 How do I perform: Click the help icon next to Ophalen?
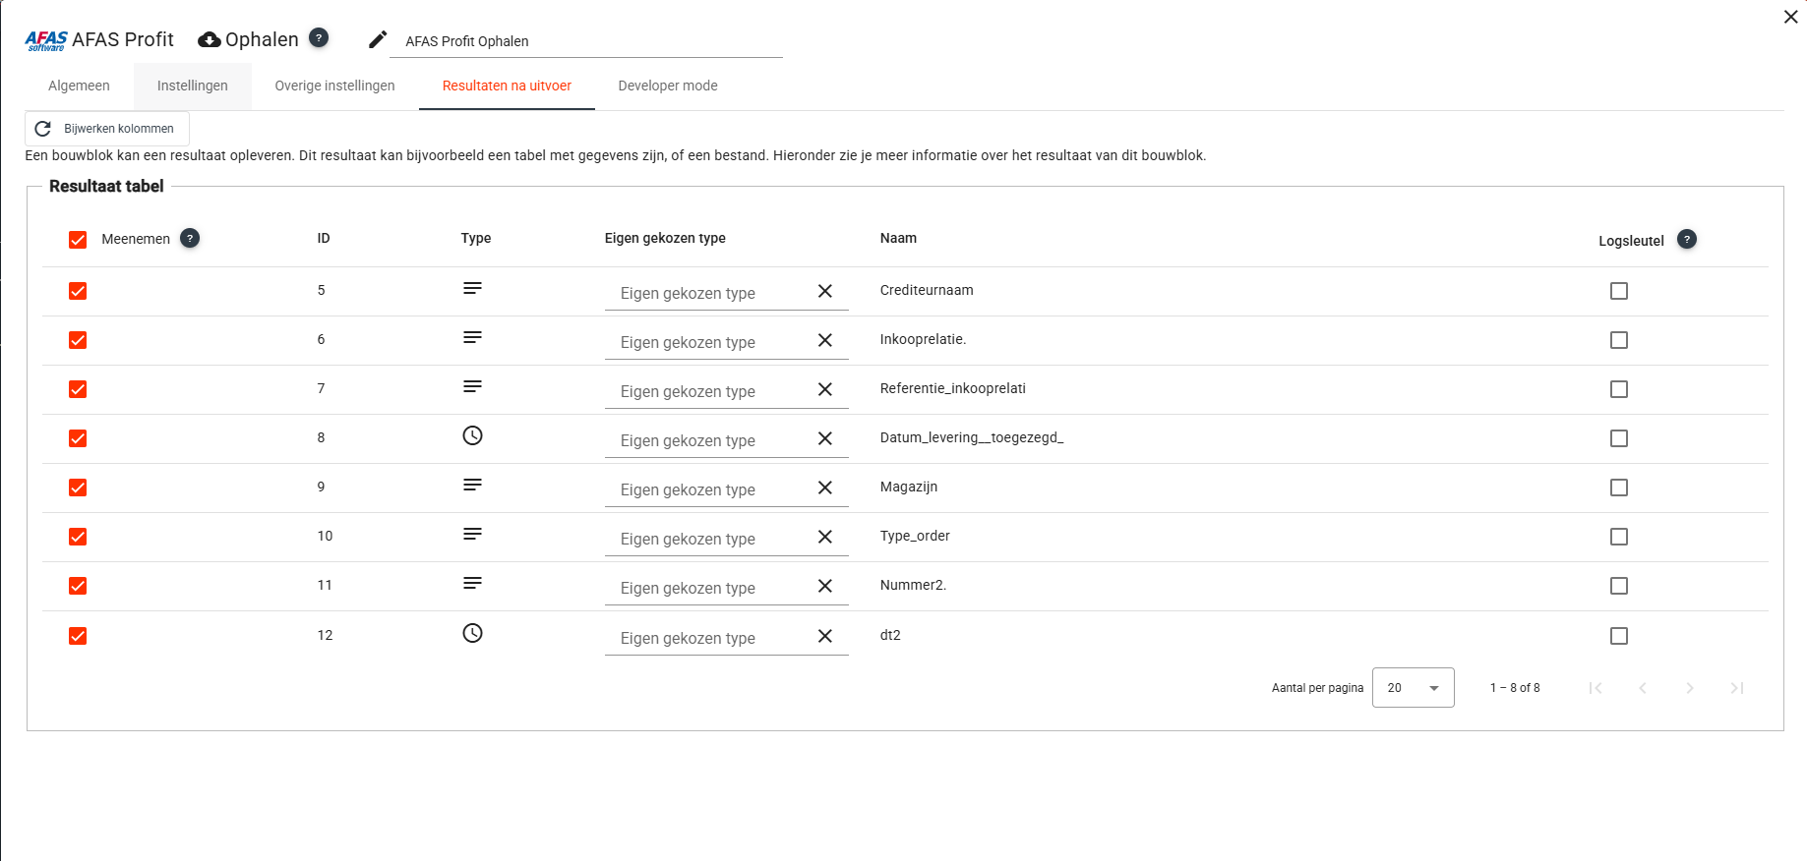coord(319,37)
